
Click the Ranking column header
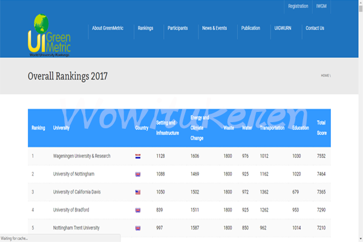pos(38,128)
